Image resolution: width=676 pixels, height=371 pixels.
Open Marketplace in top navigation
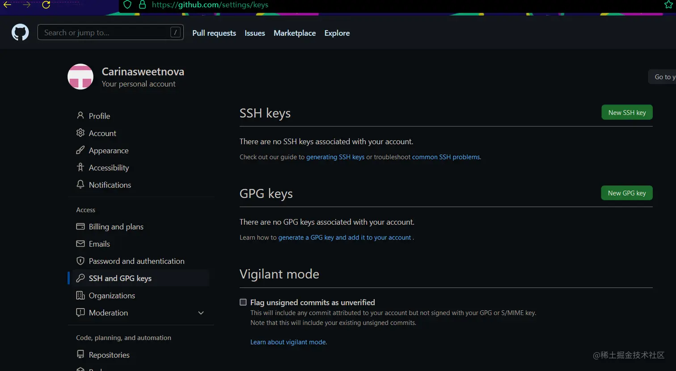coord(295,33)
